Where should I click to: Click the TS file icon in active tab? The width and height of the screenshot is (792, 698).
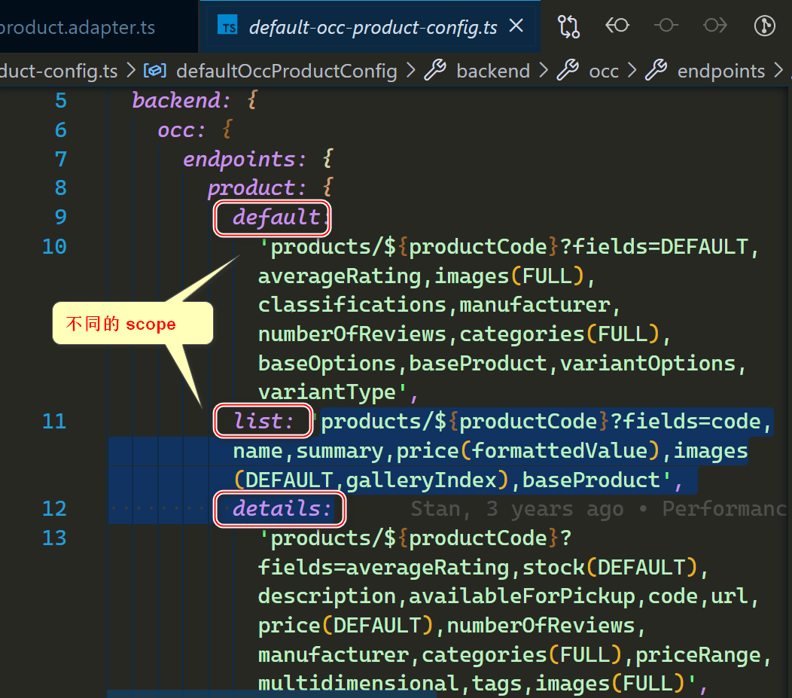(x=228, y=26)
